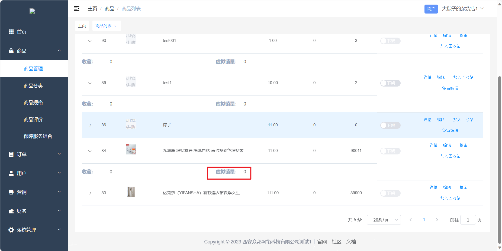The image size is (502, 251).
Task: Click the 订单 clipboard icon
Action: tap(11, 154)
